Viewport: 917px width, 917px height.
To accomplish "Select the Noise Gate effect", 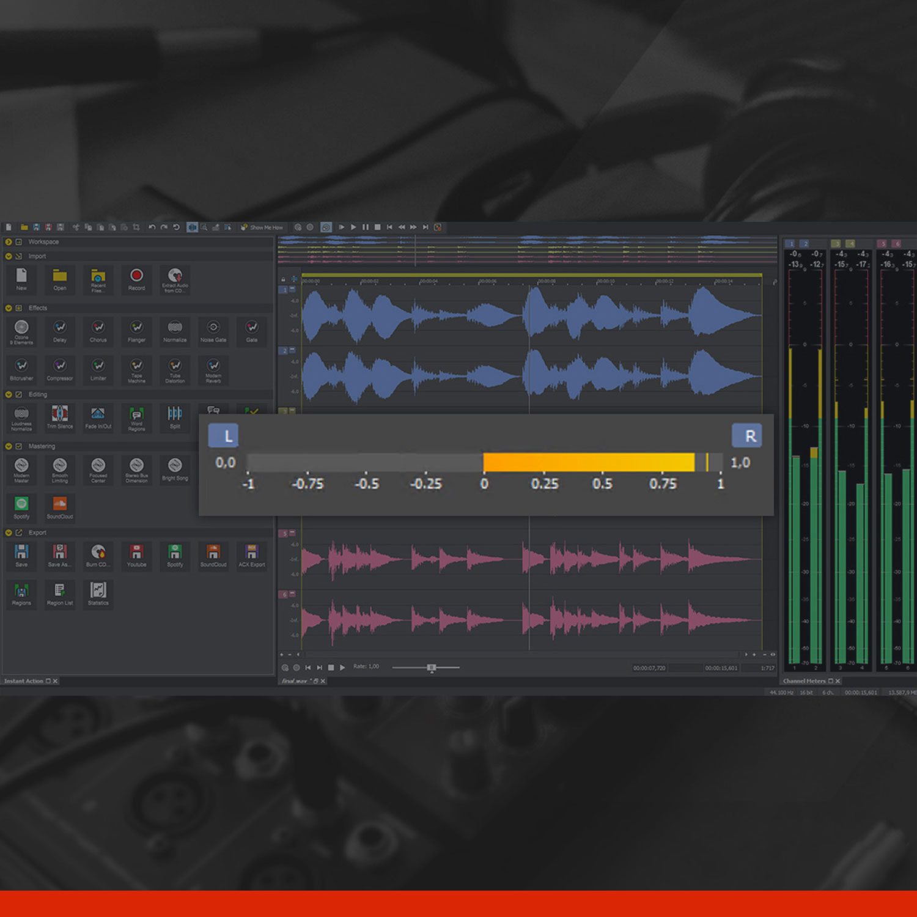I will pos(213,332).
